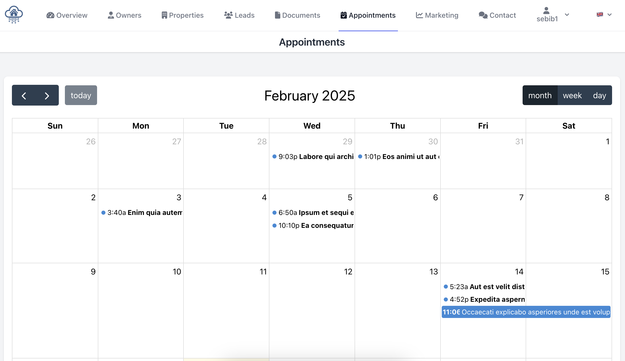Image resolution: width=625 pixels, height=361 pixels.
Task: Click the Marketing chart icon
Action: (419, 15)
